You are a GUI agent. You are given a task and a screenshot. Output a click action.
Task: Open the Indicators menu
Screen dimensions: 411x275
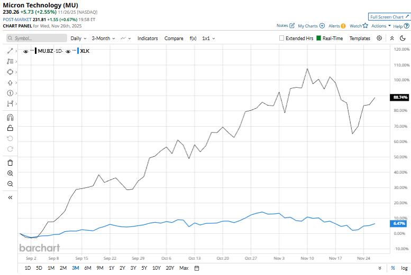(148, 39)
